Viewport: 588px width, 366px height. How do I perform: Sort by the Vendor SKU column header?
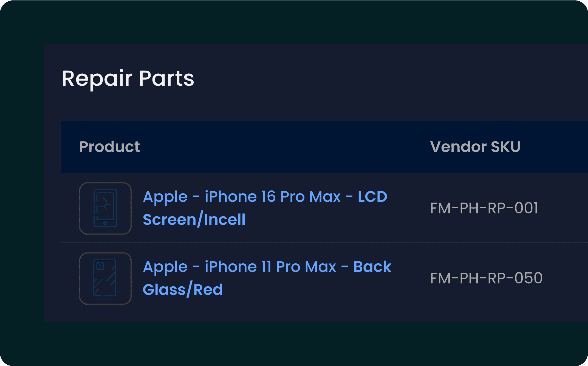[x=475, y=147]
